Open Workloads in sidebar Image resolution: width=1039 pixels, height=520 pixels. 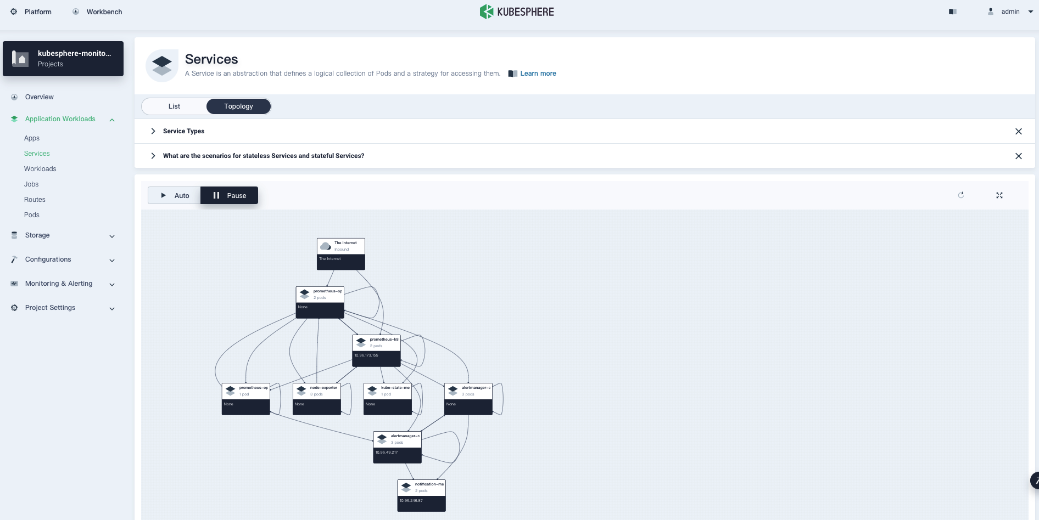(40, 169)
